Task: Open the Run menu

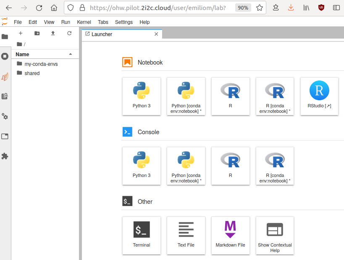Action: tap(66, 22)
